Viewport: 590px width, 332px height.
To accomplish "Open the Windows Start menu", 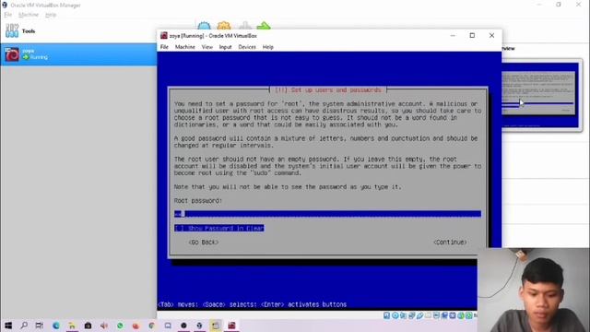I will 8,326.
